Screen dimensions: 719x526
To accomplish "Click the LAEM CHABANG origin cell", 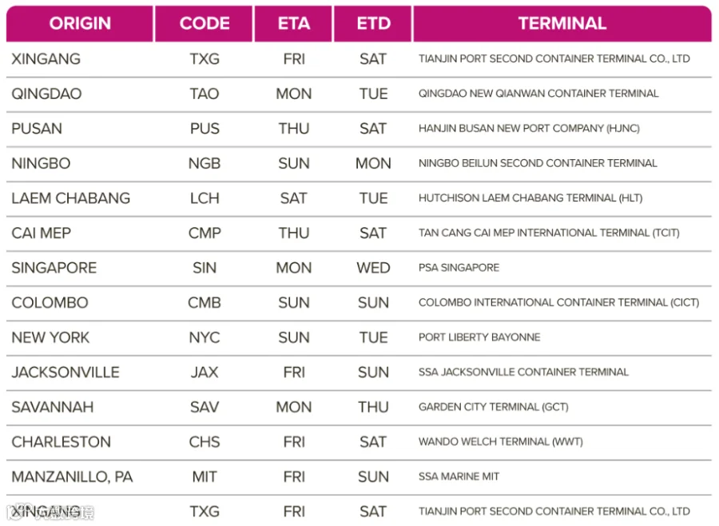I will pos(70,198).
